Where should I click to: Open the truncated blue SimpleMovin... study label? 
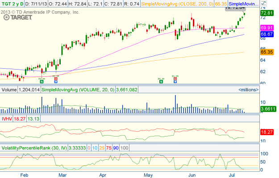[x=243, y=4]
